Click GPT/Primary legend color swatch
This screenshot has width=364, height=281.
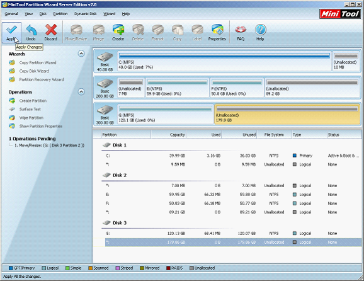pyautogui.click(x=11, y=268)
